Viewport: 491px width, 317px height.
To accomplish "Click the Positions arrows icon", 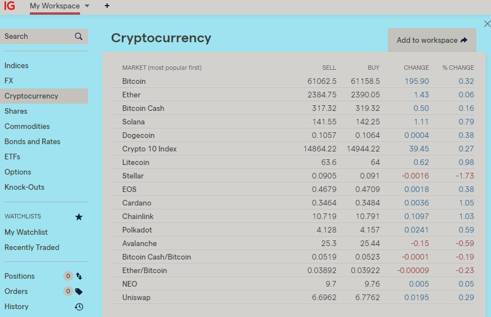I will (x=79, y=276).
